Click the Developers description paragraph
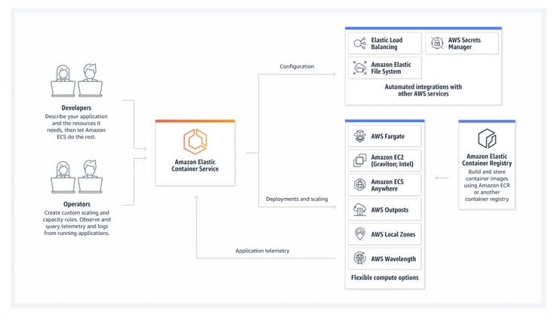The height and width of the screenshot is (314, 556). (76, 127)
